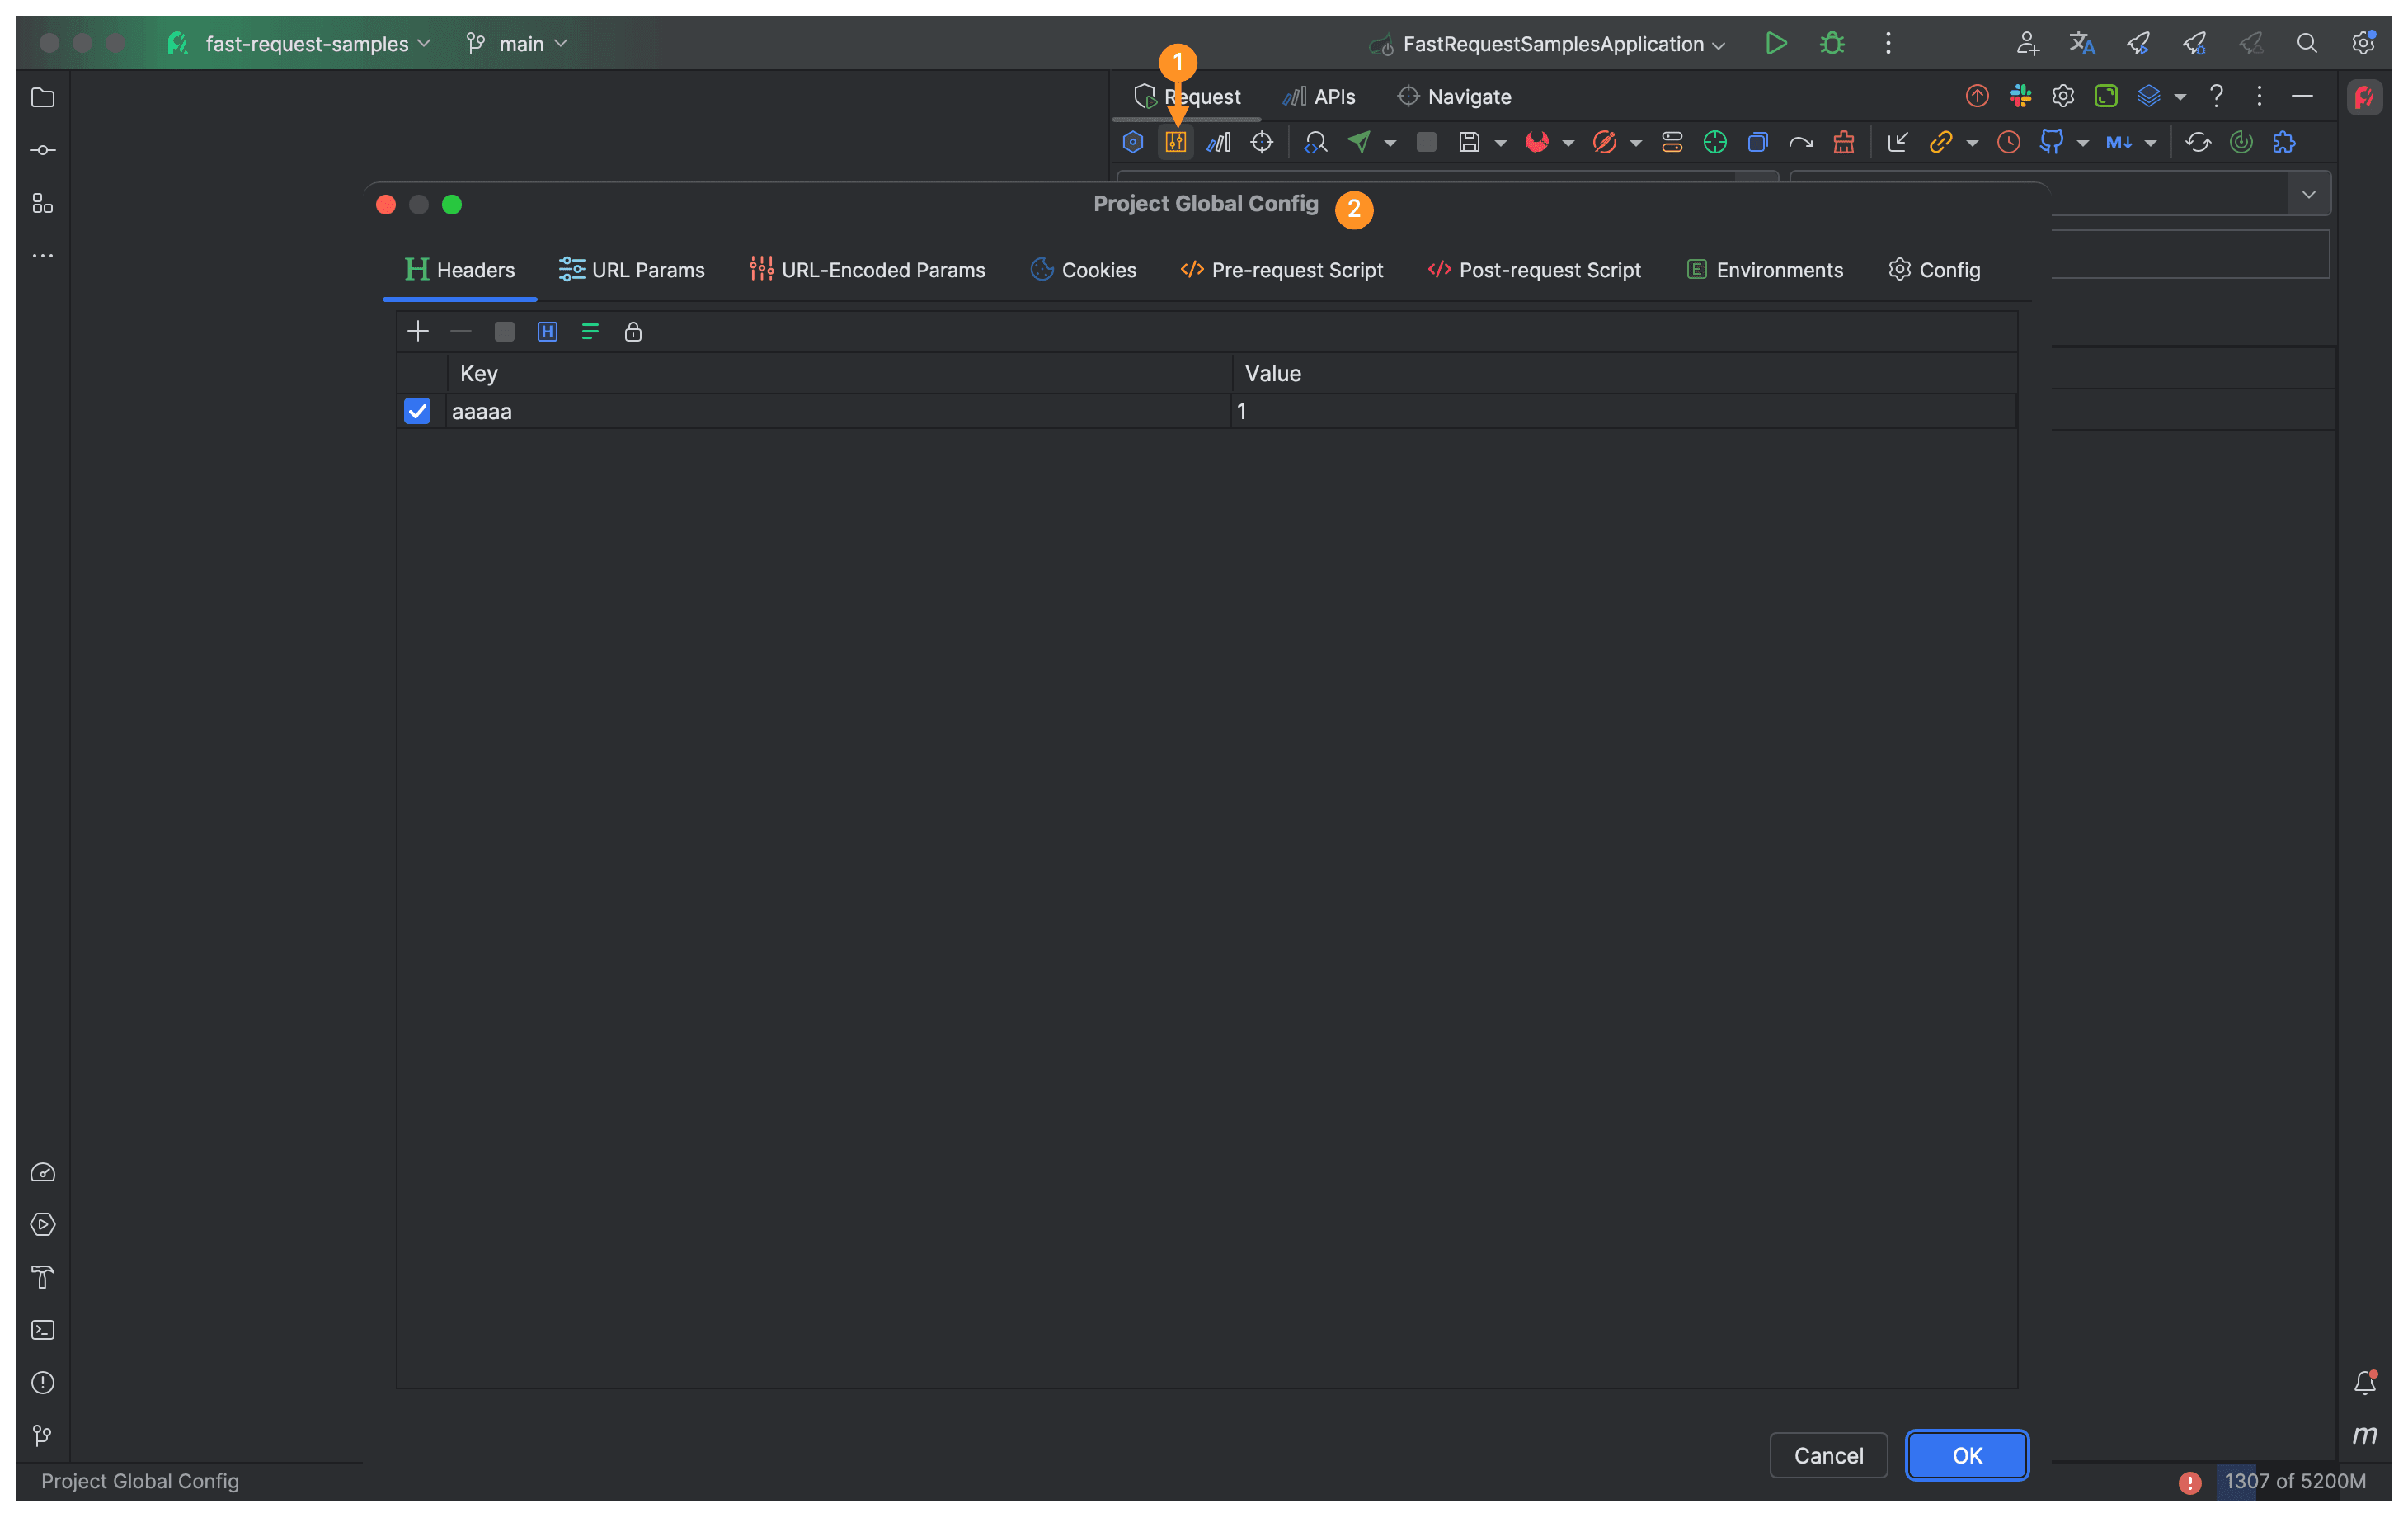Click the GitHub octocat toolbar icon
2408x1518 pixels.
(2051, 142)
